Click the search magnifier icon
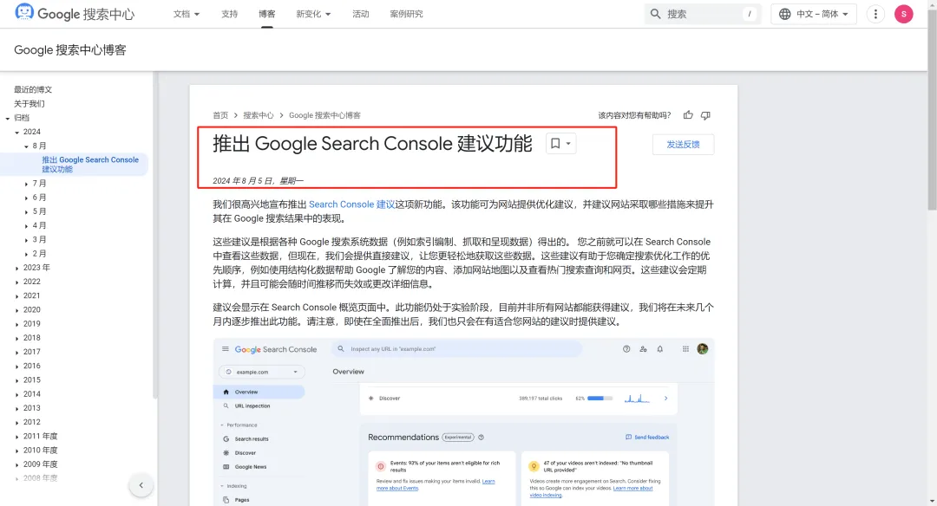Viewport: 937px width, 506px height. 656,14
